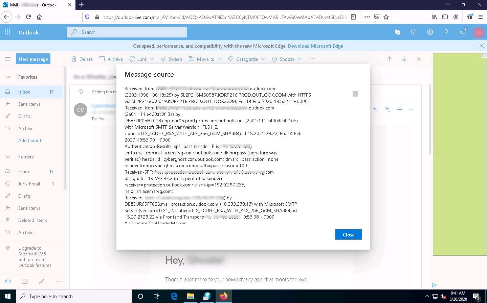Open Sent Items under Favorites
This screenshot has height=303, width=487.
tap(32, 104)
